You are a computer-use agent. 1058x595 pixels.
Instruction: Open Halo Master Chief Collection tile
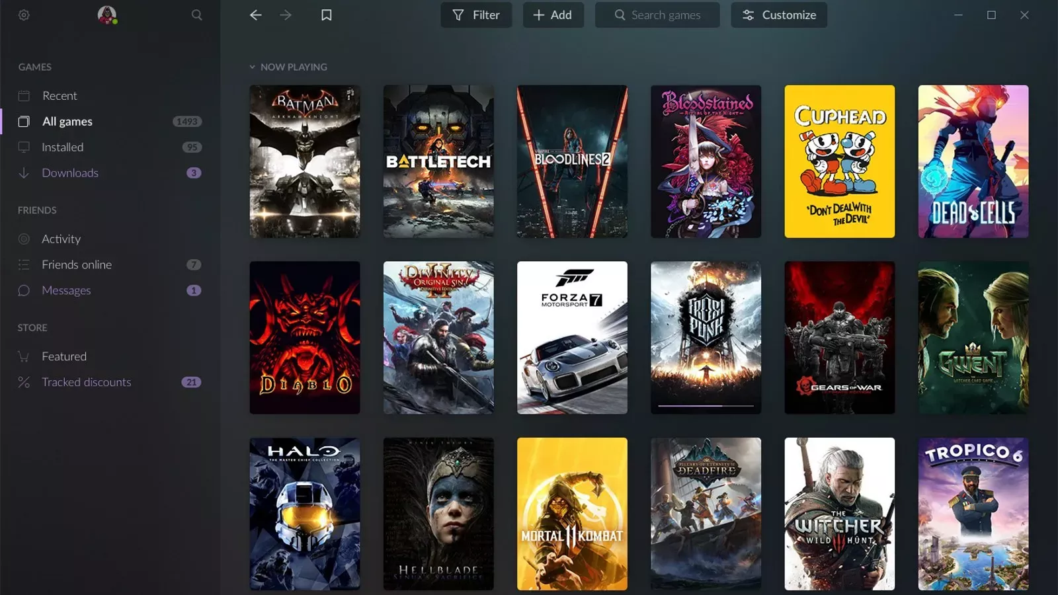coord(305,514)
